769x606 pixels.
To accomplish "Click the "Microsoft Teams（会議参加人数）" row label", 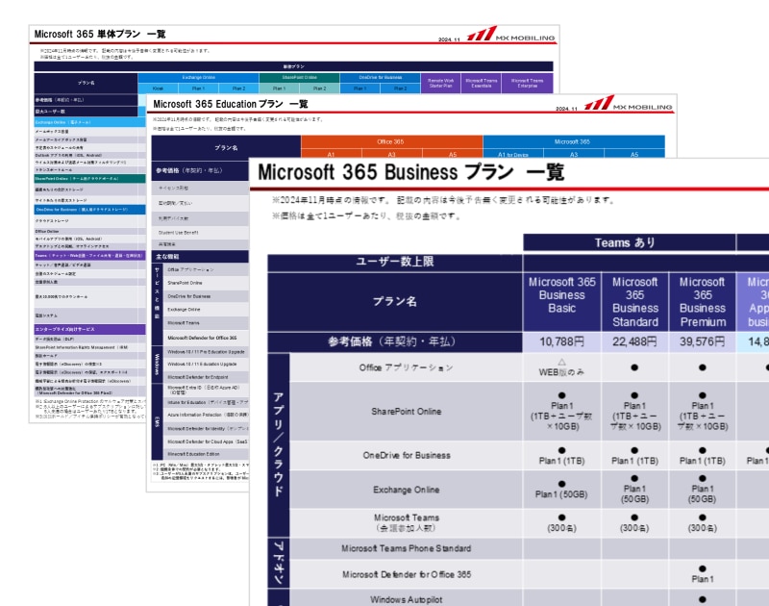I will point(406,522).
